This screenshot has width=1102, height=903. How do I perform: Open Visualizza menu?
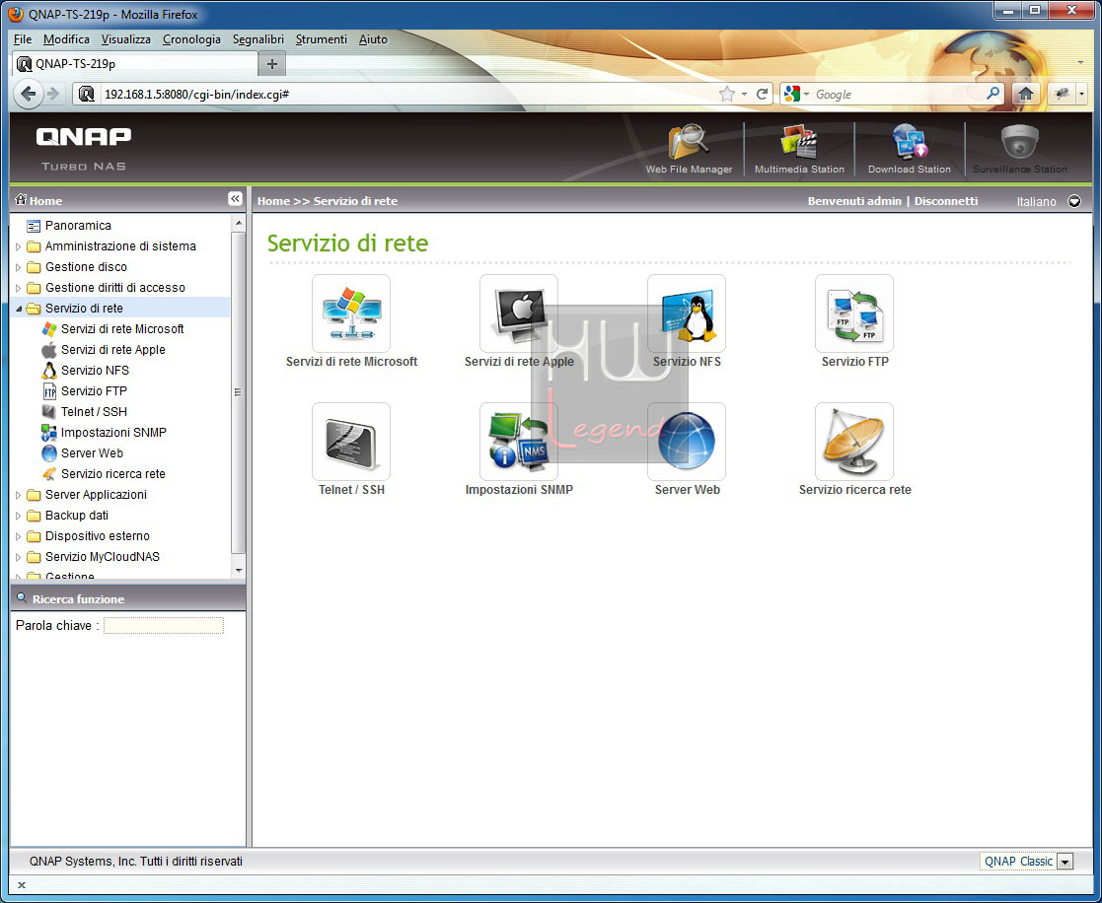pos(126,39)
